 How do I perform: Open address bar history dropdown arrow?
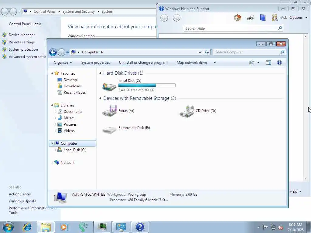pos(200,52)
